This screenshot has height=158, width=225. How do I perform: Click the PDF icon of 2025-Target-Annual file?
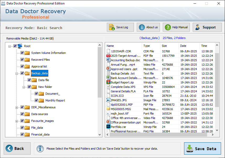108,56
